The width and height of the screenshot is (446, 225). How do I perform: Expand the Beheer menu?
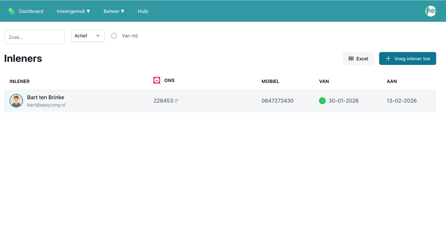pyautogui.click(x=114, y=11)
